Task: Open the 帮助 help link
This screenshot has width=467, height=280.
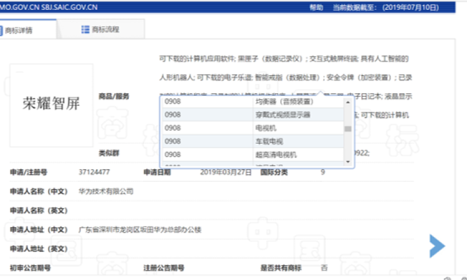Action: tap(316, 7)
